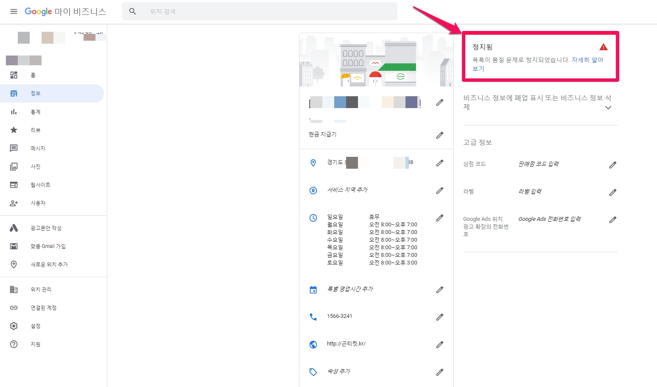Open the hamburger main menu

click(14, 11)
